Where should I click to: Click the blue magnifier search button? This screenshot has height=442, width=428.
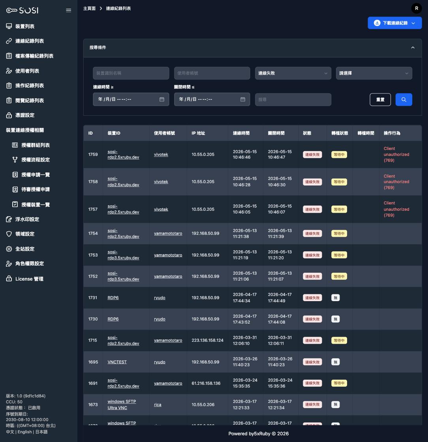pyautogui.click(x=404, y=99)
